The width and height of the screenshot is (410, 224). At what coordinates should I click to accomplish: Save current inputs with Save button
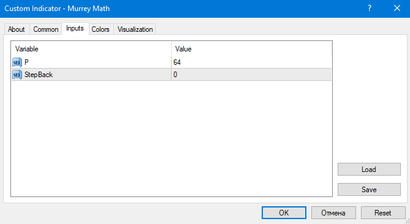(x=369, y=190)
